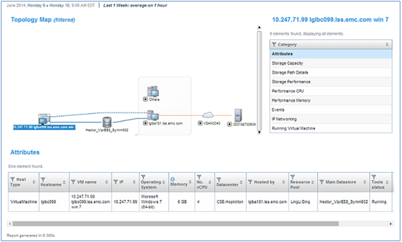The width and height of the screenshot is (402, 242).
Task: Click the topology scrollbar up arrow
Action: point(259,27)
